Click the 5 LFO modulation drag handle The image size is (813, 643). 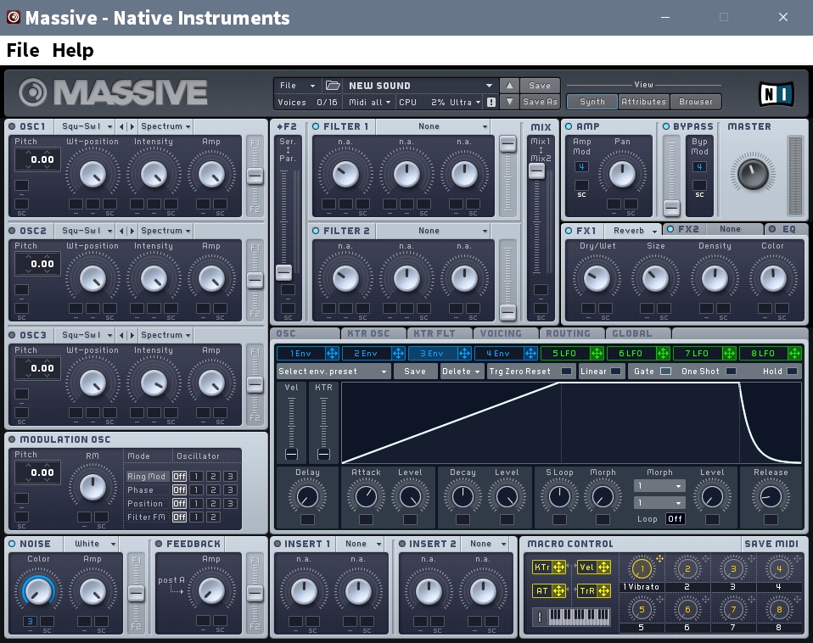597,354
